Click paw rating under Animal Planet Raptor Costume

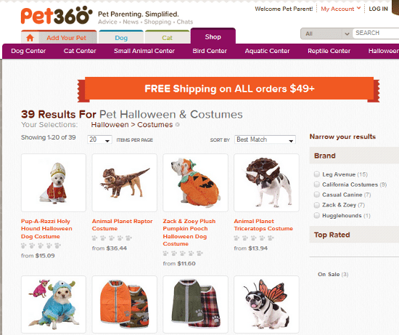pos(112,238)
